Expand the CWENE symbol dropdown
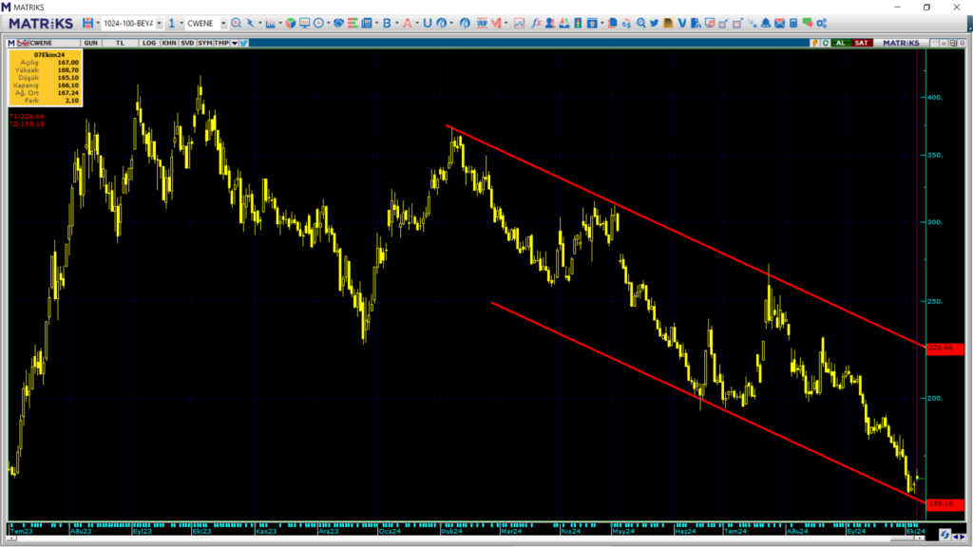 point(223,23)
